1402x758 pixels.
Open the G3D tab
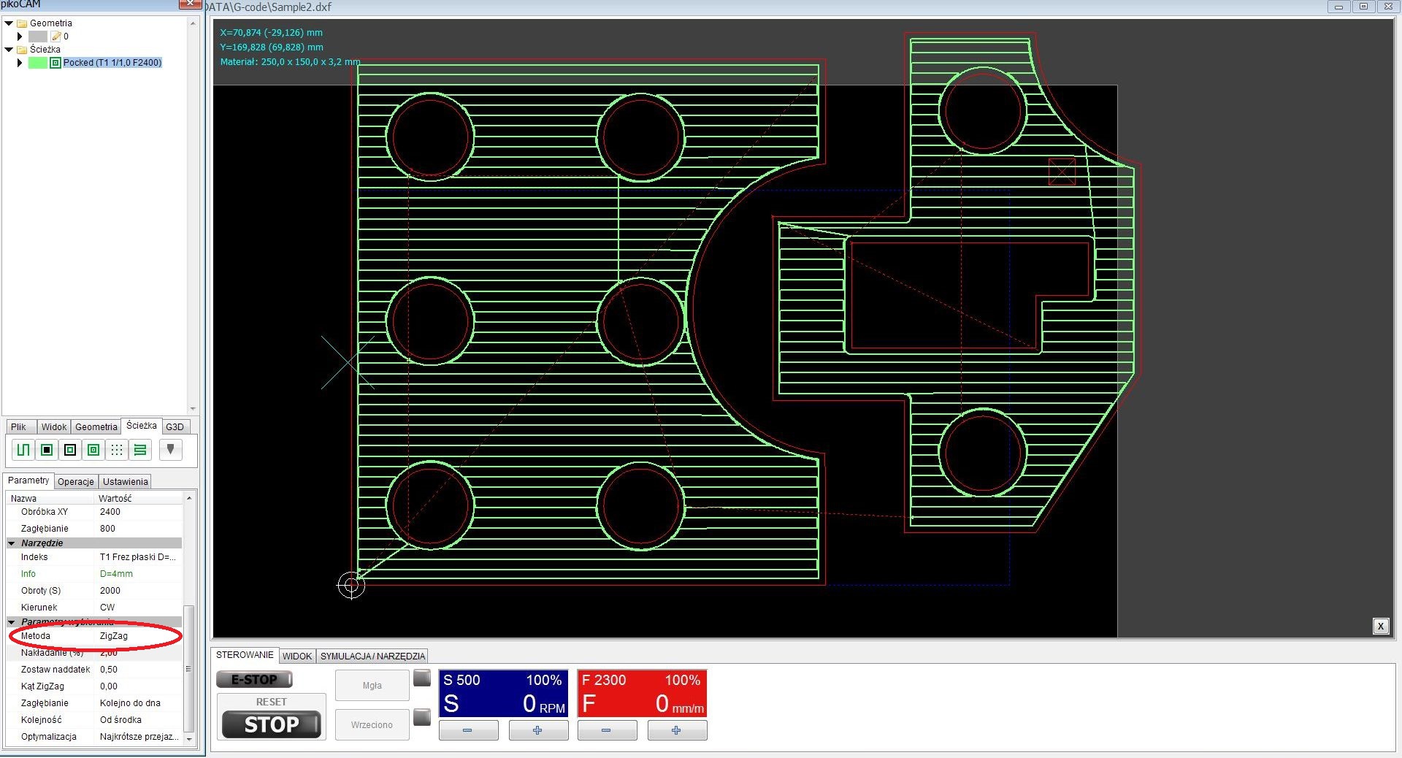coord(175,427)
